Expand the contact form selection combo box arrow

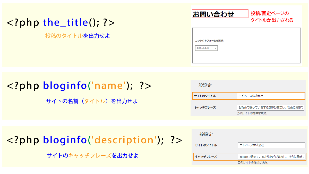pos(215,48)
